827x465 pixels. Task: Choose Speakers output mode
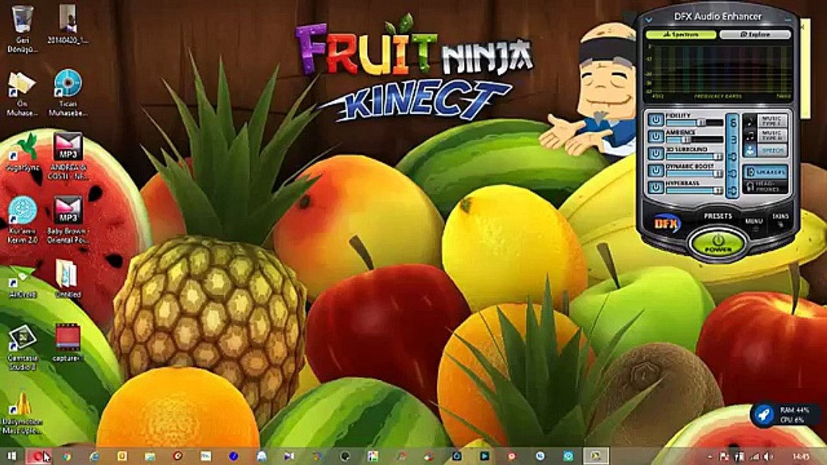(765, 172)
